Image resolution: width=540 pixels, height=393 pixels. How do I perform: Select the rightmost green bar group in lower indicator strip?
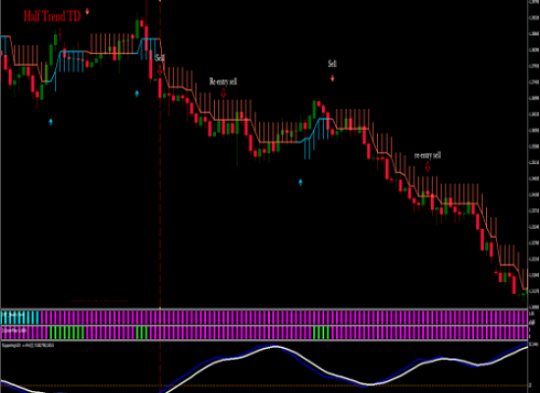321,333
